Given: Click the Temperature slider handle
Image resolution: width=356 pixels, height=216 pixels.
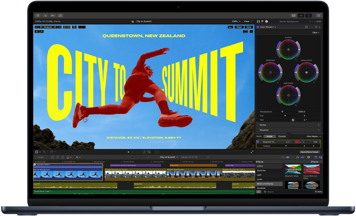Looking at the screenshot, I should [282, 112].
